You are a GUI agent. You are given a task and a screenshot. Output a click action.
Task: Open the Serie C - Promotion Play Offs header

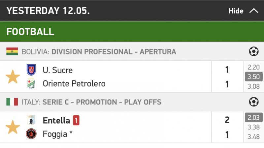click(x=102, y=102)
